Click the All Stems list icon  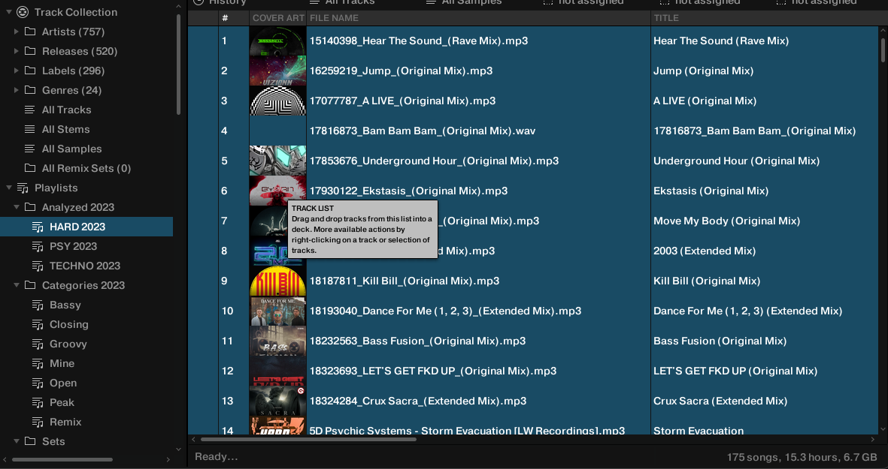[x=30, y=130]
